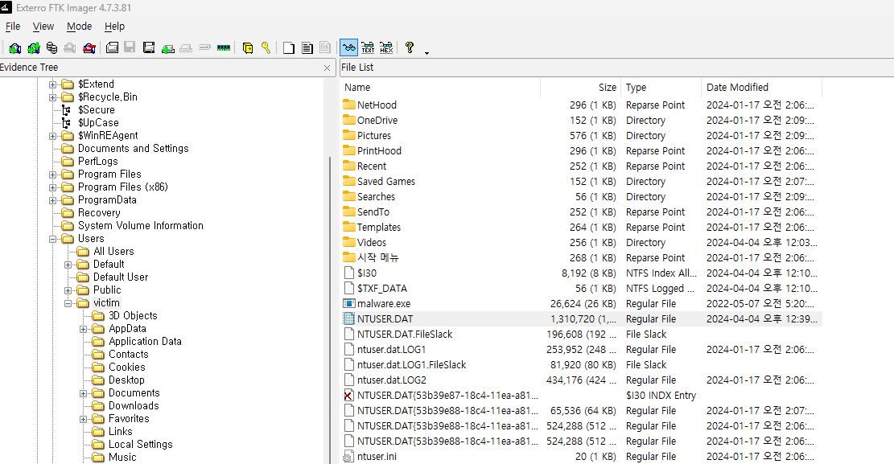
Task: Close the Evidence Tree pane
Action: tap(327, 68)
